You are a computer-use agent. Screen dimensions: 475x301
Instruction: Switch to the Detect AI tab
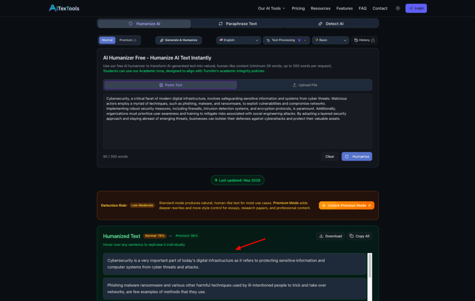click(331, 24)
